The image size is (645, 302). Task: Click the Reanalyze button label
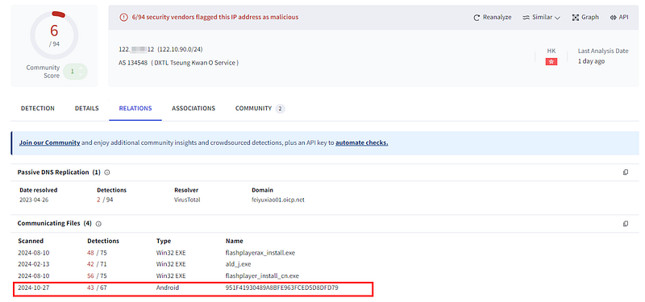(497, 17)
